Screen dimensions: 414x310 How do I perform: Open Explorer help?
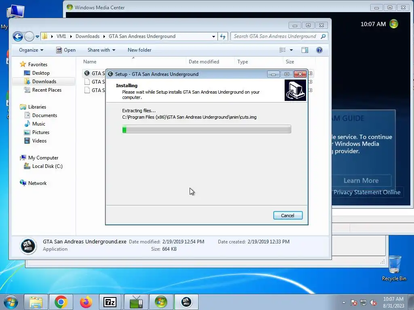319,50
